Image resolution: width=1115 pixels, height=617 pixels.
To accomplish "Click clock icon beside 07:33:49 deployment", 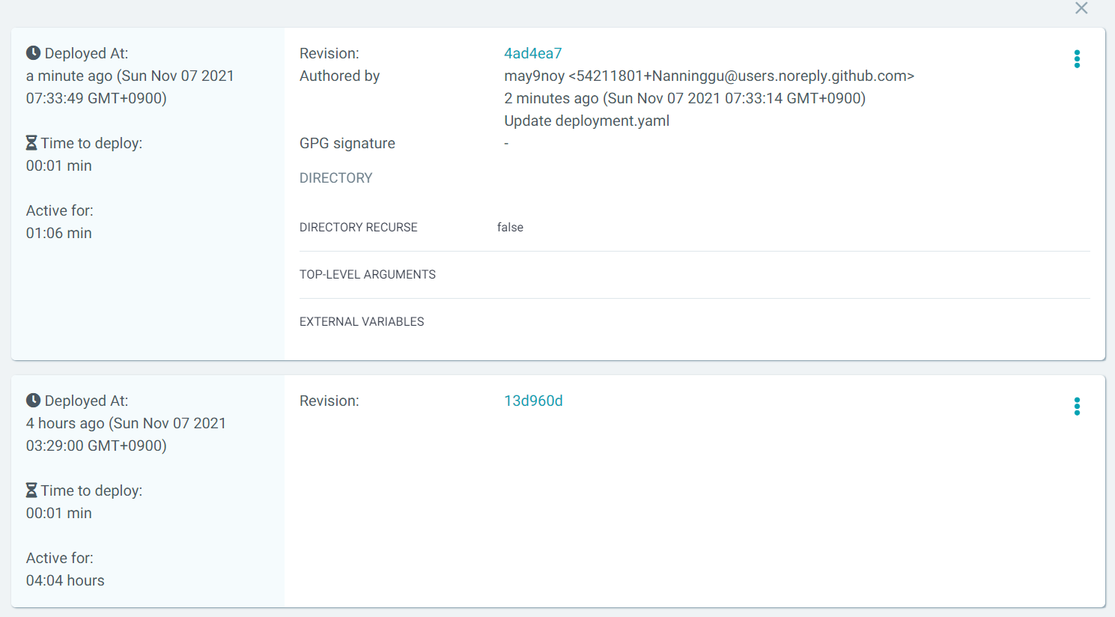I will 33,53.
